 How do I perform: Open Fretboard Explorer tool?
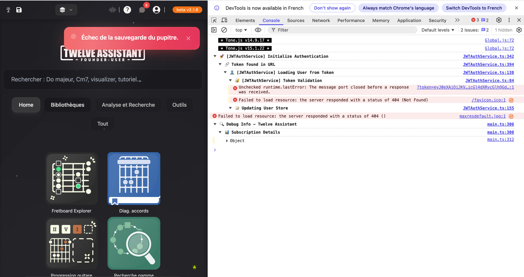(72, 179)
